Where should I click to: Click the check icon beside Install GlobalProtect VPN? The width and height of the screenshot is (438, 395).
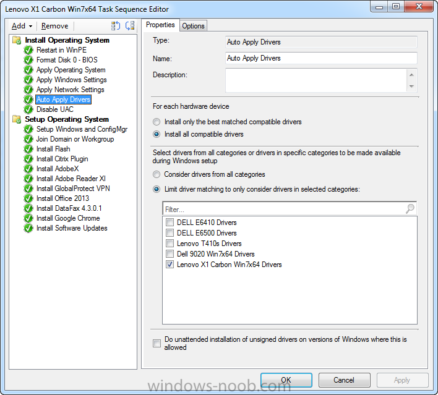click(x=28, y=189)
